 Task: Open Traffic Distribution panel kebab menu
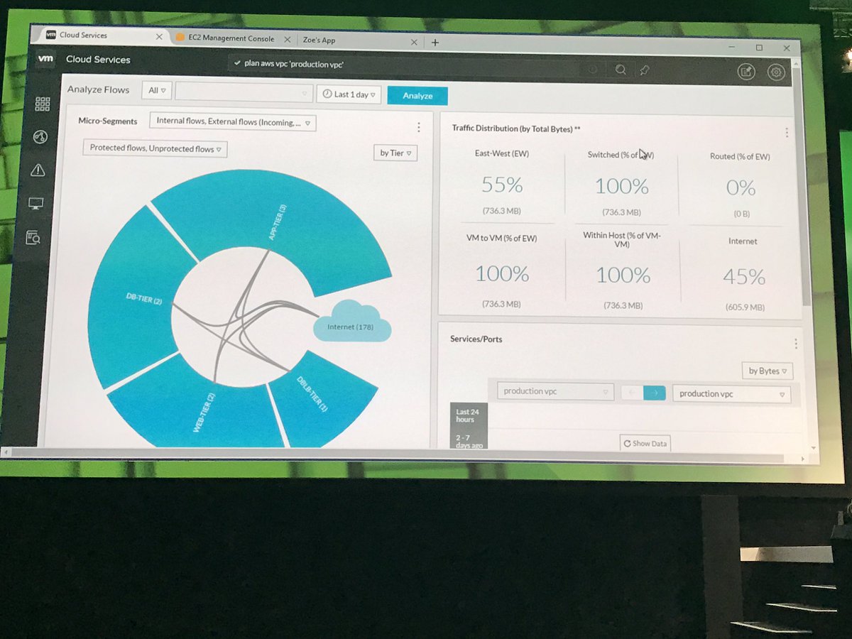[x=787, y=133]
